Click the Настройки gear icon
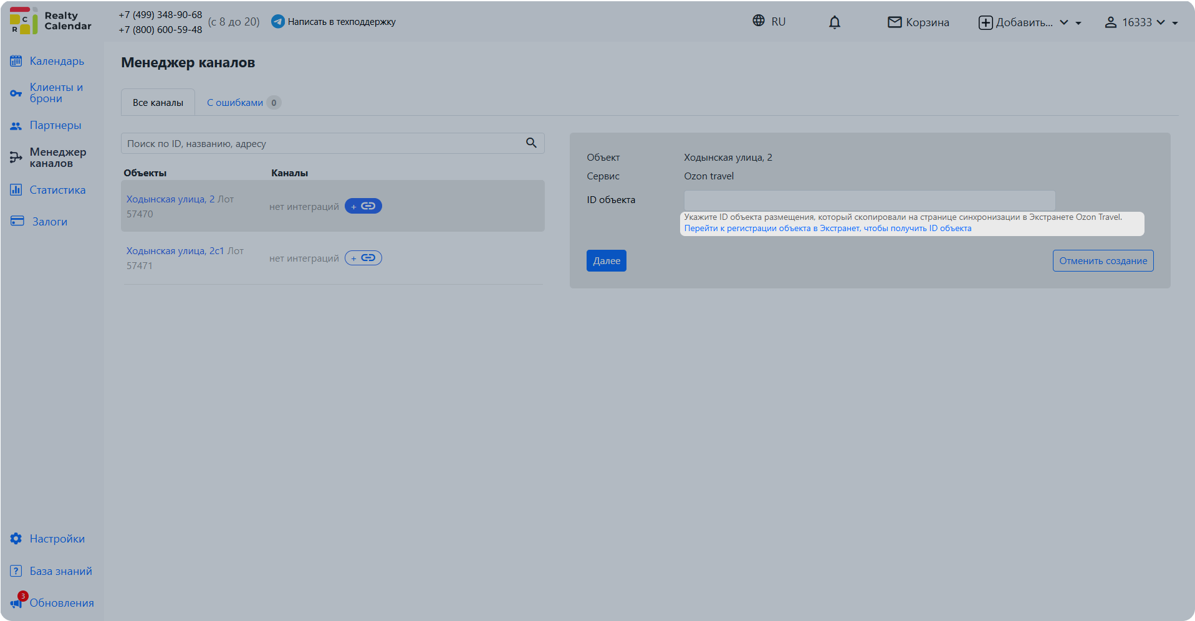The height and width of the screenshot is (621, 1195). pos(16,539)
